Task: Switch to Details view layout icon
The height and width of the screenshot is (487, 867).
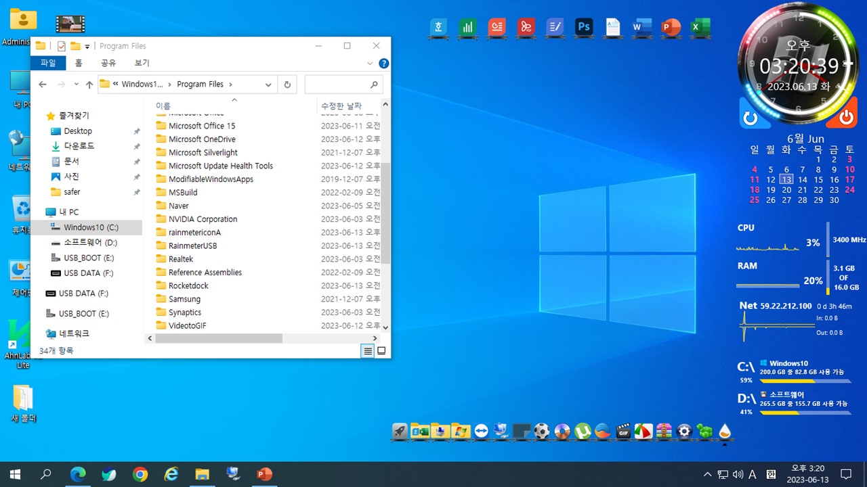Action: (x=368, y=351)
